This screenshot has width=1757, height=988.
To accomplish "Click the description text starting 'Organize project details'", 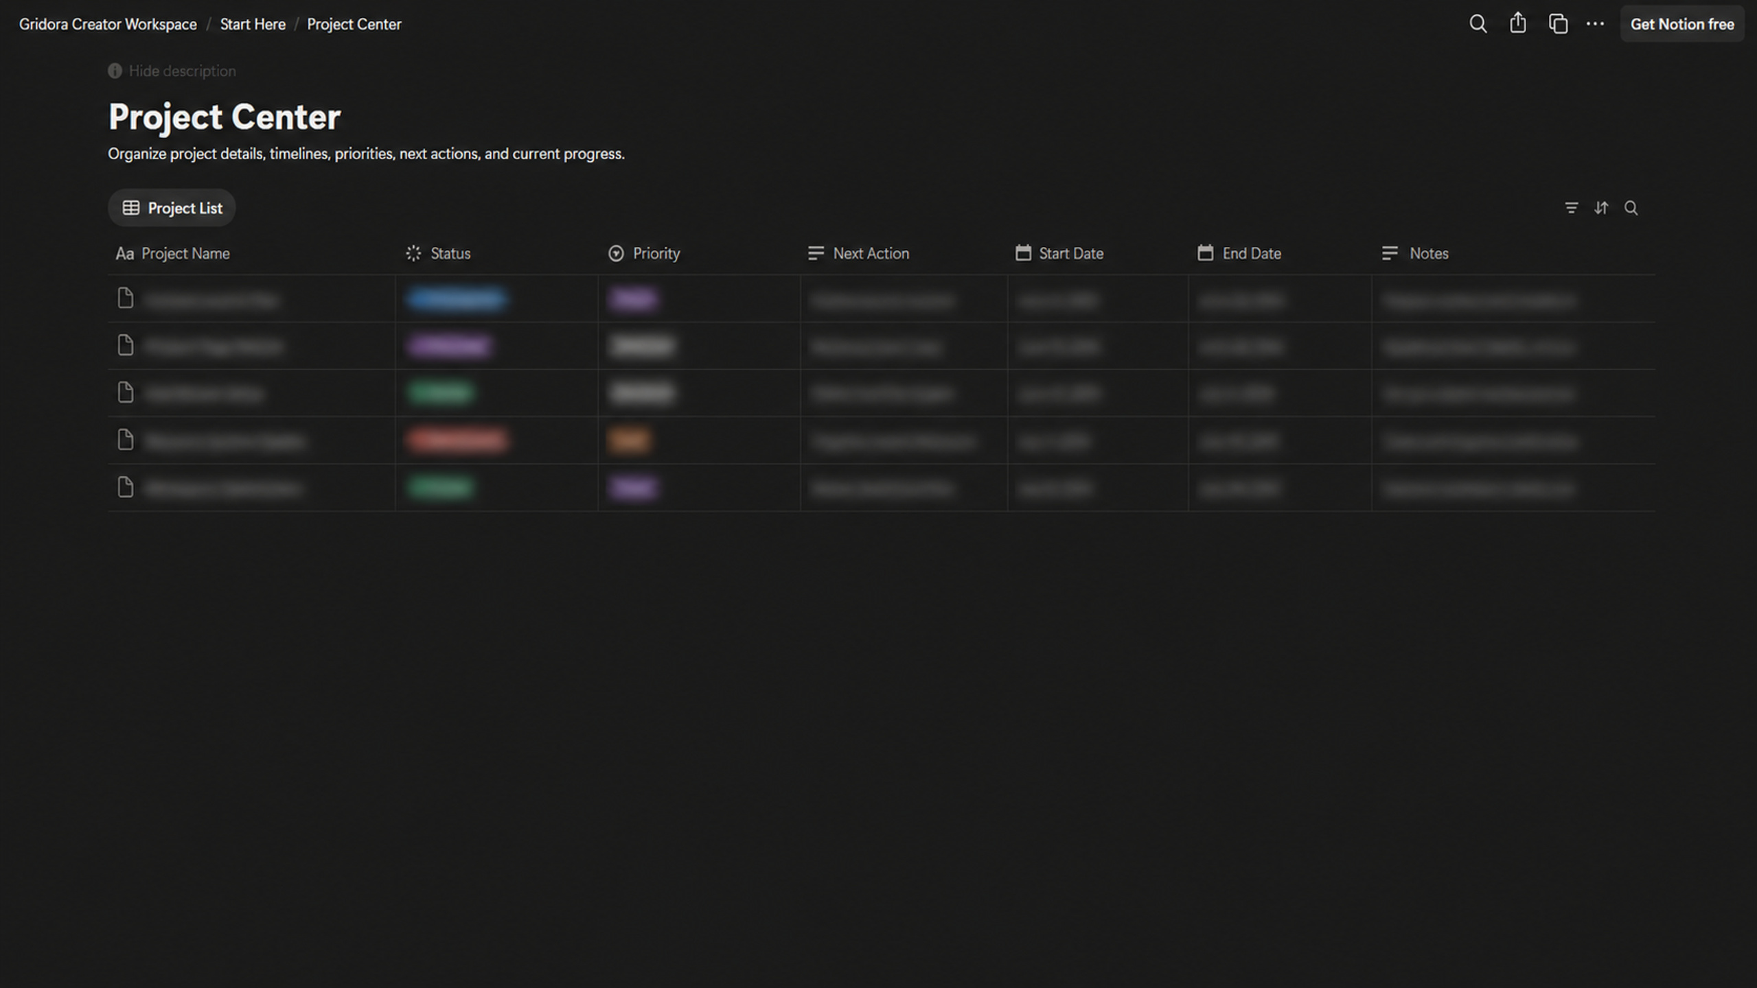I will pos(366,154).
